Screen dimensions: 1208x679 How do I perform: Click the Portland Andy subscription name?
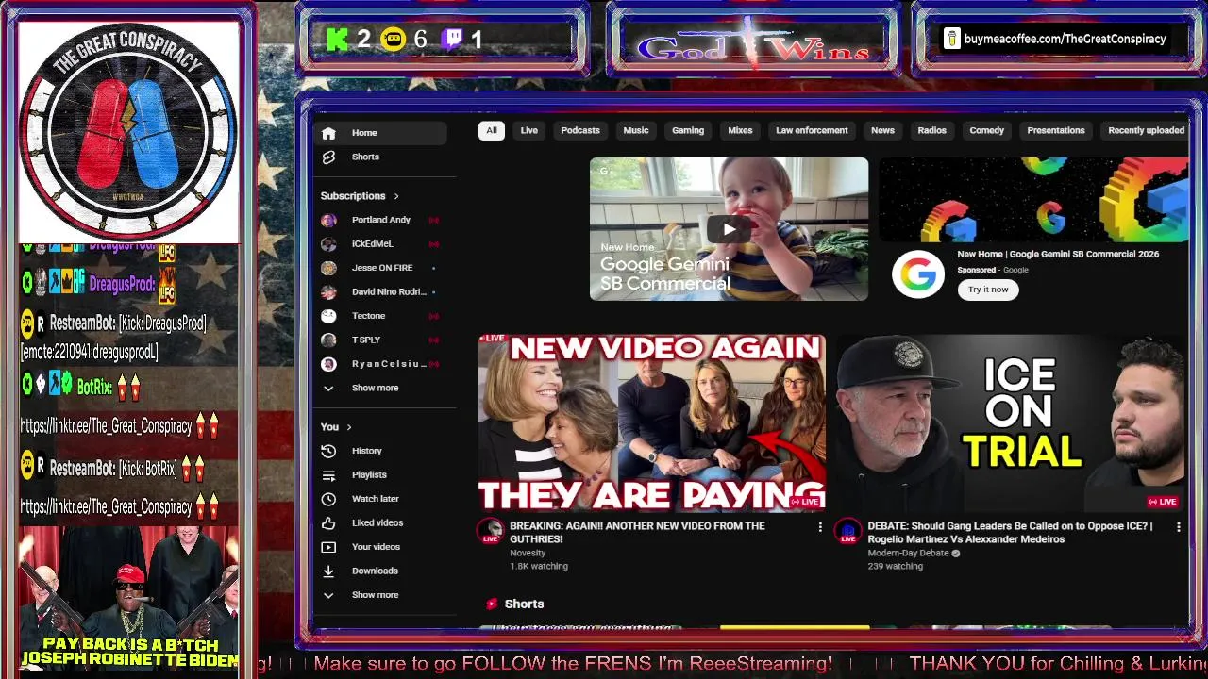coord(381,220)
